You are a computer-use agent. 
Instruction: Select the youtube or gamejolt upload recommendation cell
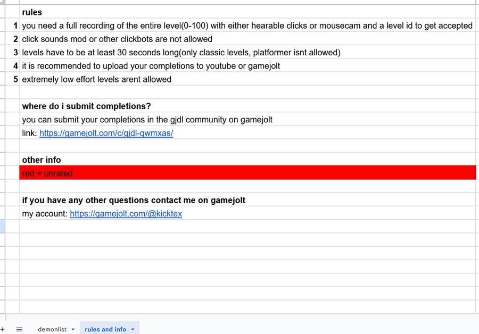pos(151,66)
